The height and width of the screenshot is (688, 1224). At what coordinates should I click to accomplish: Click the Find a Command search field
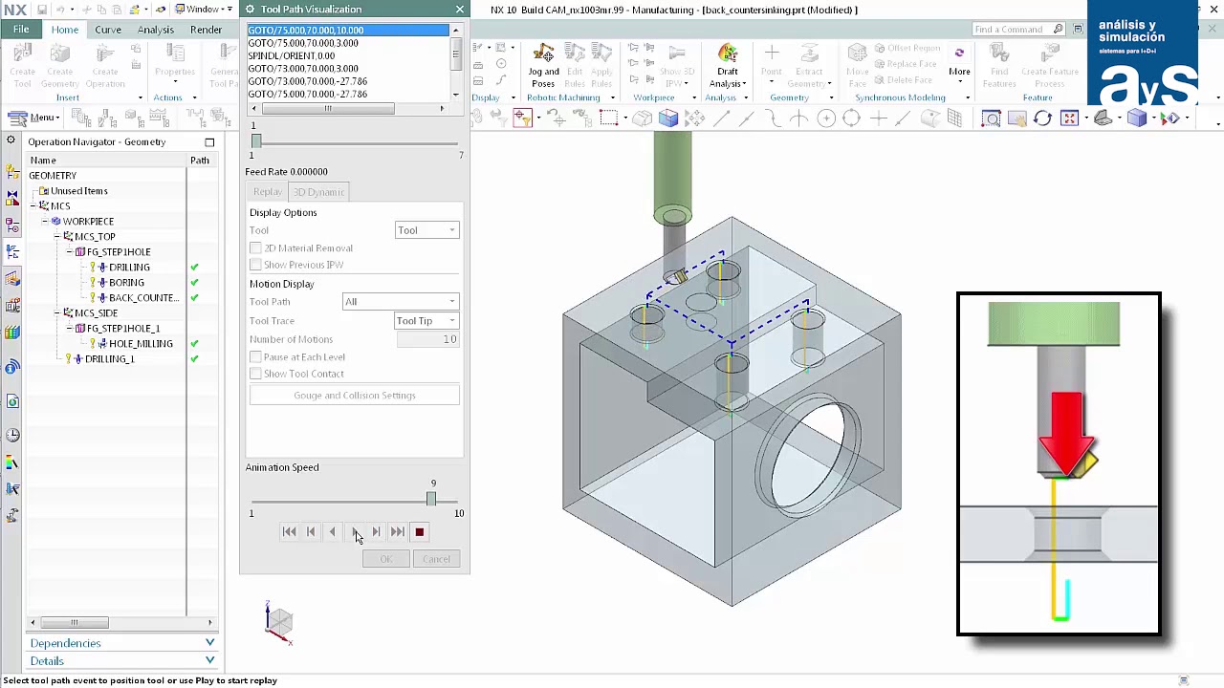click(x=1018, y=30)
